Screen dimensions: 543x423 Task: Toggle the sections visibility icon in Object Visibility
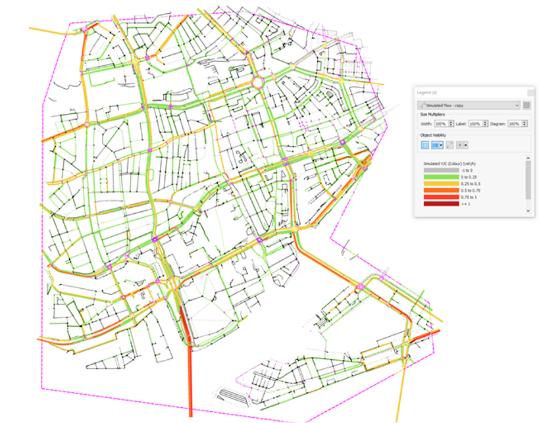click(435, 145)
